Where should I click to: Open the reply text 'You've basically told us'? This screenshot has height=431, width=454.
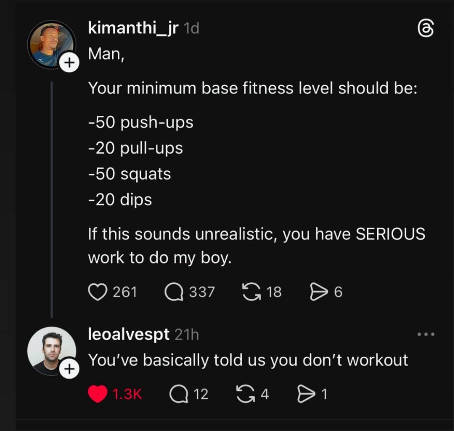[248, 360]
